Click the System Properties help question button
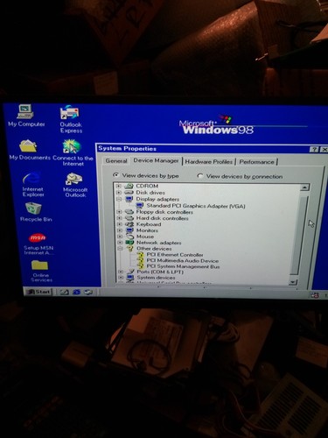Screen dimensions: 328x438 click(314, 150)
